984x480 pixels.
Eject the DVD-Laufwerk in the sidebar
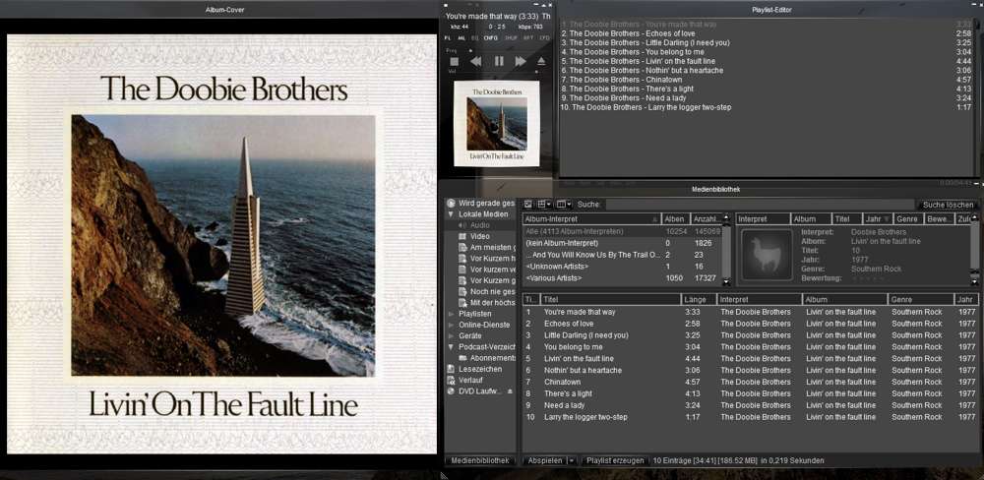click(510, 391)
